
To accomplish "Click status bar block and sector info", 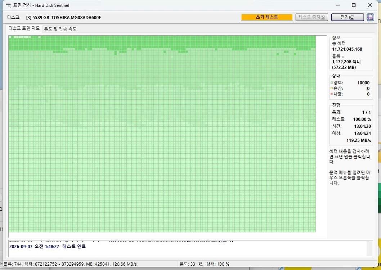I will point(69,264).
